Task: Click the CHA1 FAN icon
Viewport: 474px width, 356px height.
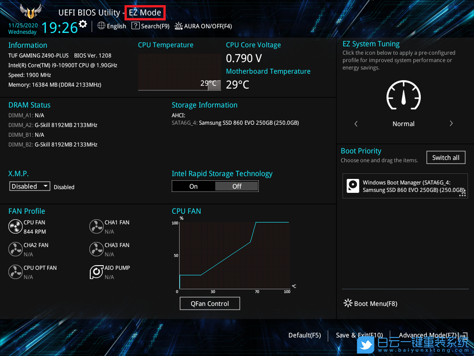Action: point(96,226)
